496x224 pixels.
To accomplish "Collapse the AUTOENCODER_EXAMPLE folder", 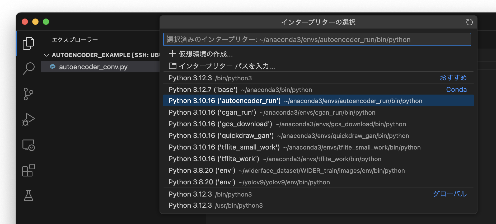I will (46, 55).
